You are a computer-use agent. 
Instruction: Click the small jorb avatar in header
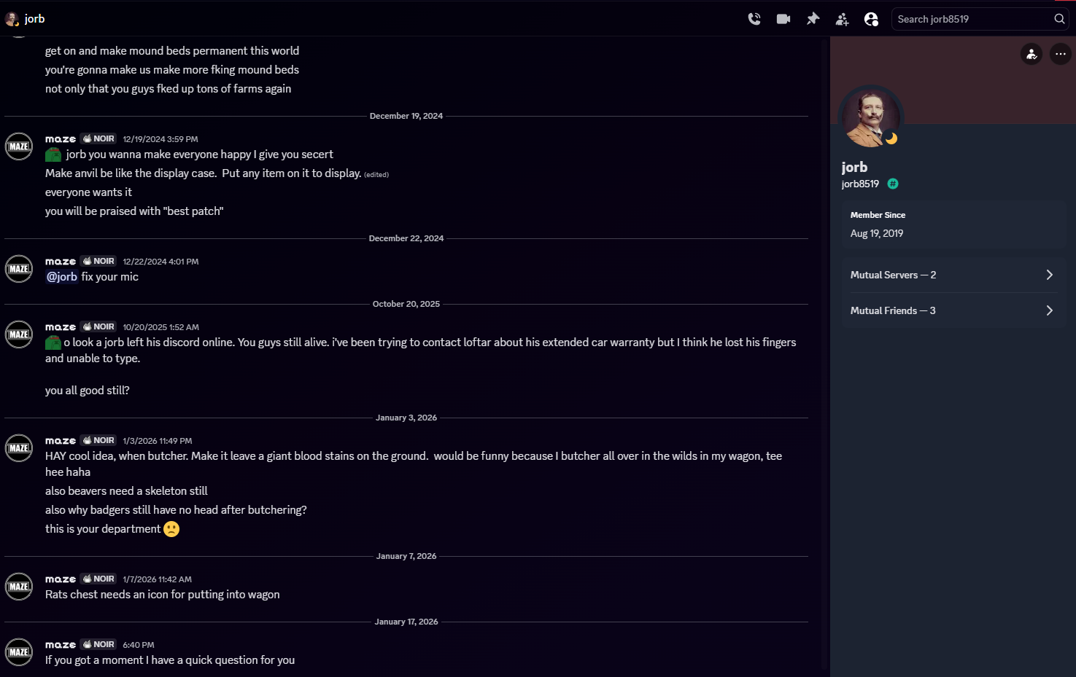tap(12, 19)
